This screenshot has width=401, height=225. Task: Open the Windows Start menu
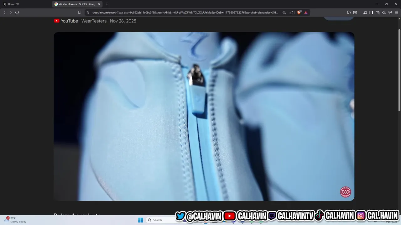140,220
